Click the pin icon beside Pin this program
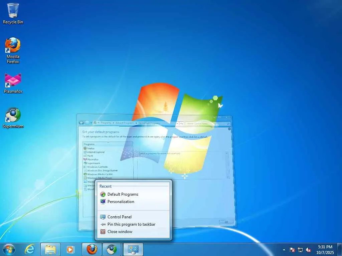The height and width of the screenshot is (256, 342). tap(103, 224)
